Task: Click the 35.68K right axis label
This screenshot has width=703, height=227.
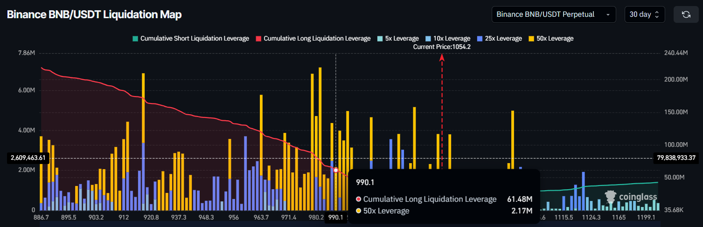Action: point(674,210)
